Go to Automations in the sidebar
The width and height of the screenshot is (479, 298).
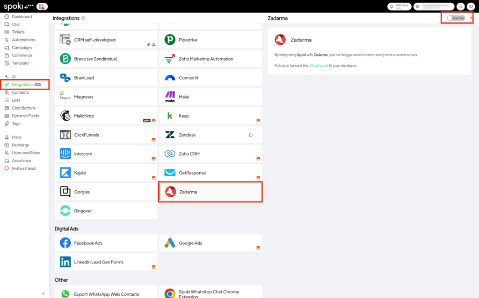click(23, 40)
